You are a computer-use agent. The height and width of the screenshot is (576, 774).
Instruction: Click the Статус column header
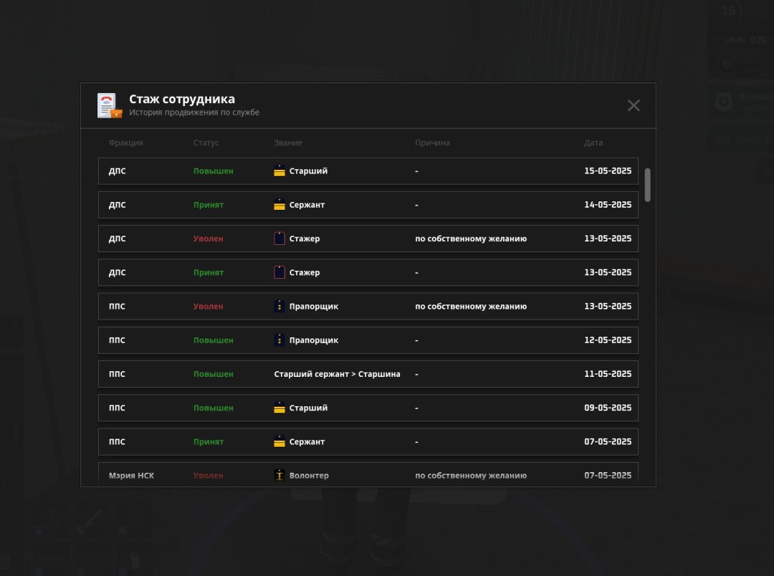[206, 143]
